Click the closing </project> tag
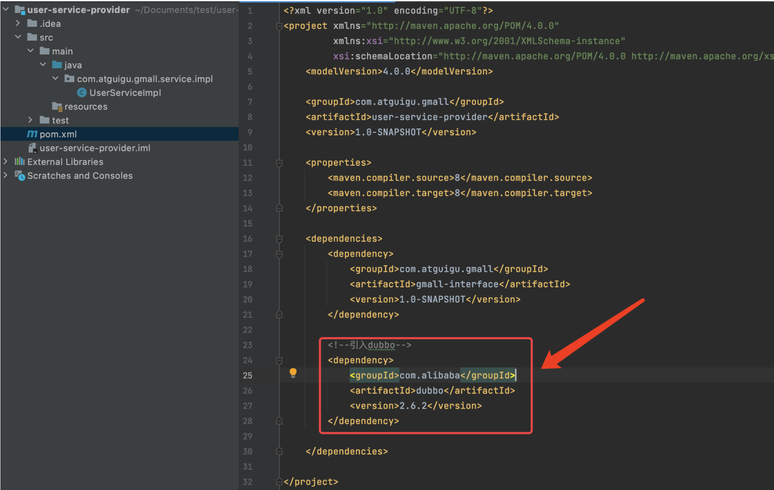The width and height of the screenshot is (774, 490). pos(311,481)
